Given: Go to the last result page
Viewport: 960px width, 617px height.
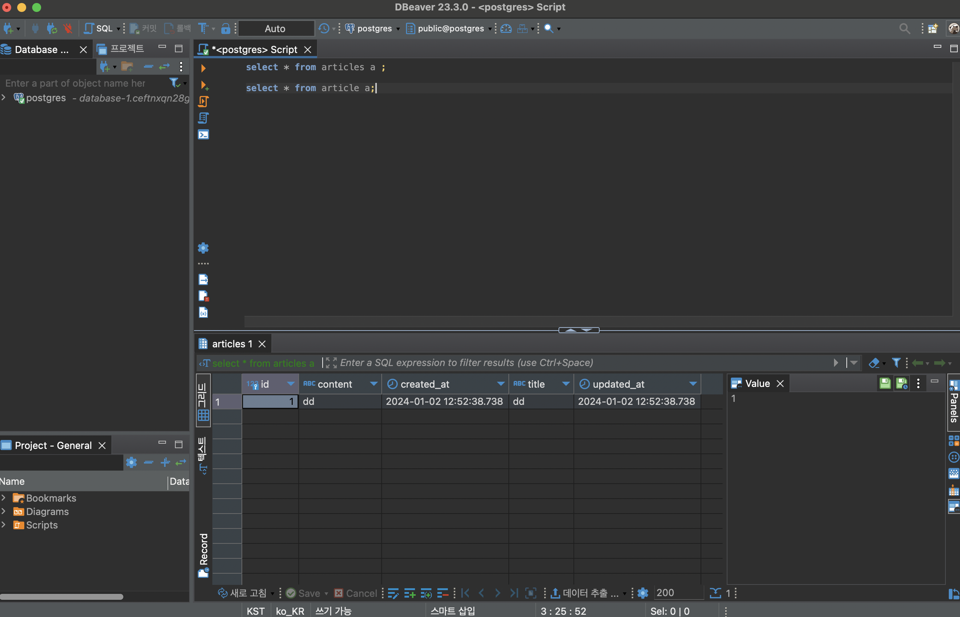Looking at the screenshot, I should tap(514, 593).
